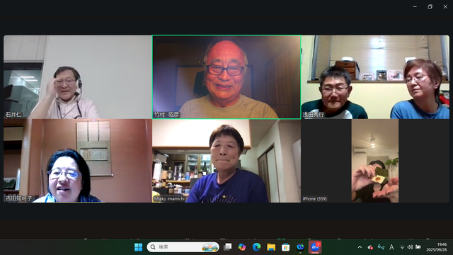
Task: Select the highlighted 竹村 昭彦 video tile
Action: [226, 77]
